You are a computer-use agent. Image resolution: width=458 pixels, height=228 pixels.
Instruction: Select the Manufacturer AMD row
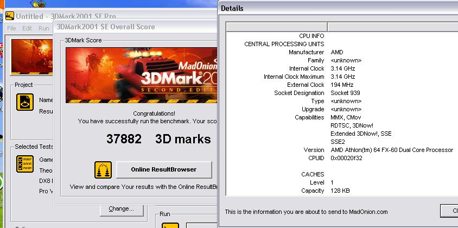(x=342, y=52)
